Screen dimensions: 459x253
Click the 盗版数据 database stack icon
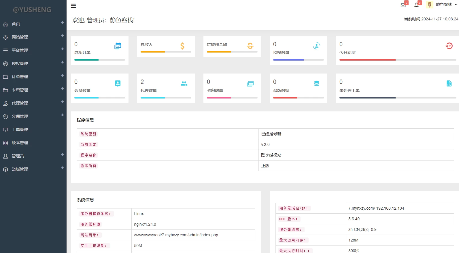click(316, 84)
